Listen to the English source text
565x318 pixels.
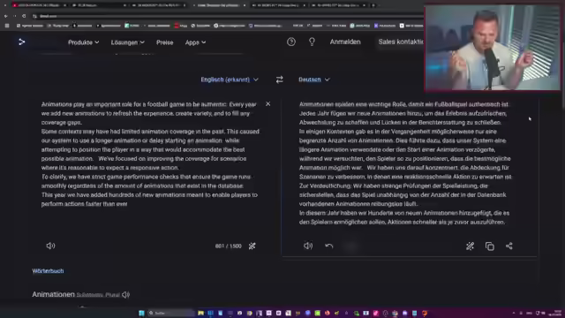[50, 246]
